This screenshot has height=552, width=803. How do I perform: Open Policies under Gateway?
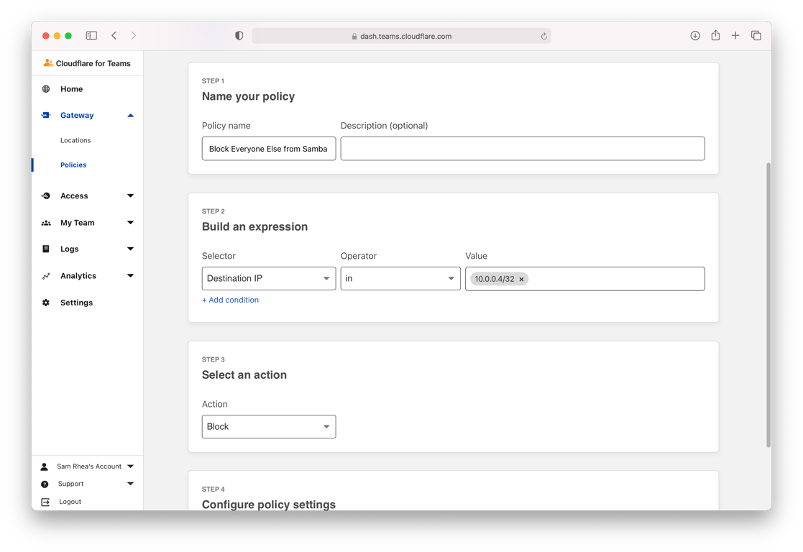(73, 165)
